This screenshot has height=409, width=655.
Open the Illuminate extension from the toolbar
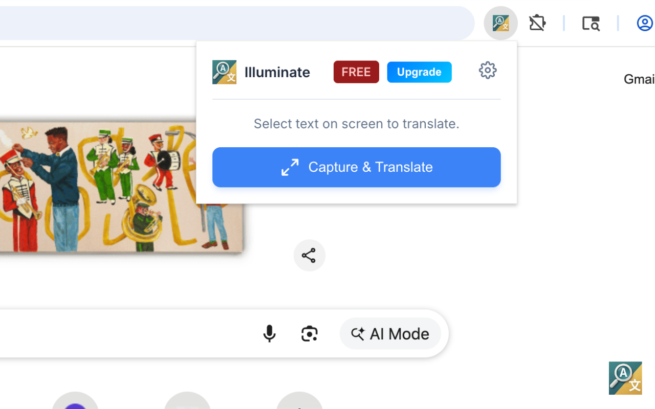500,23
